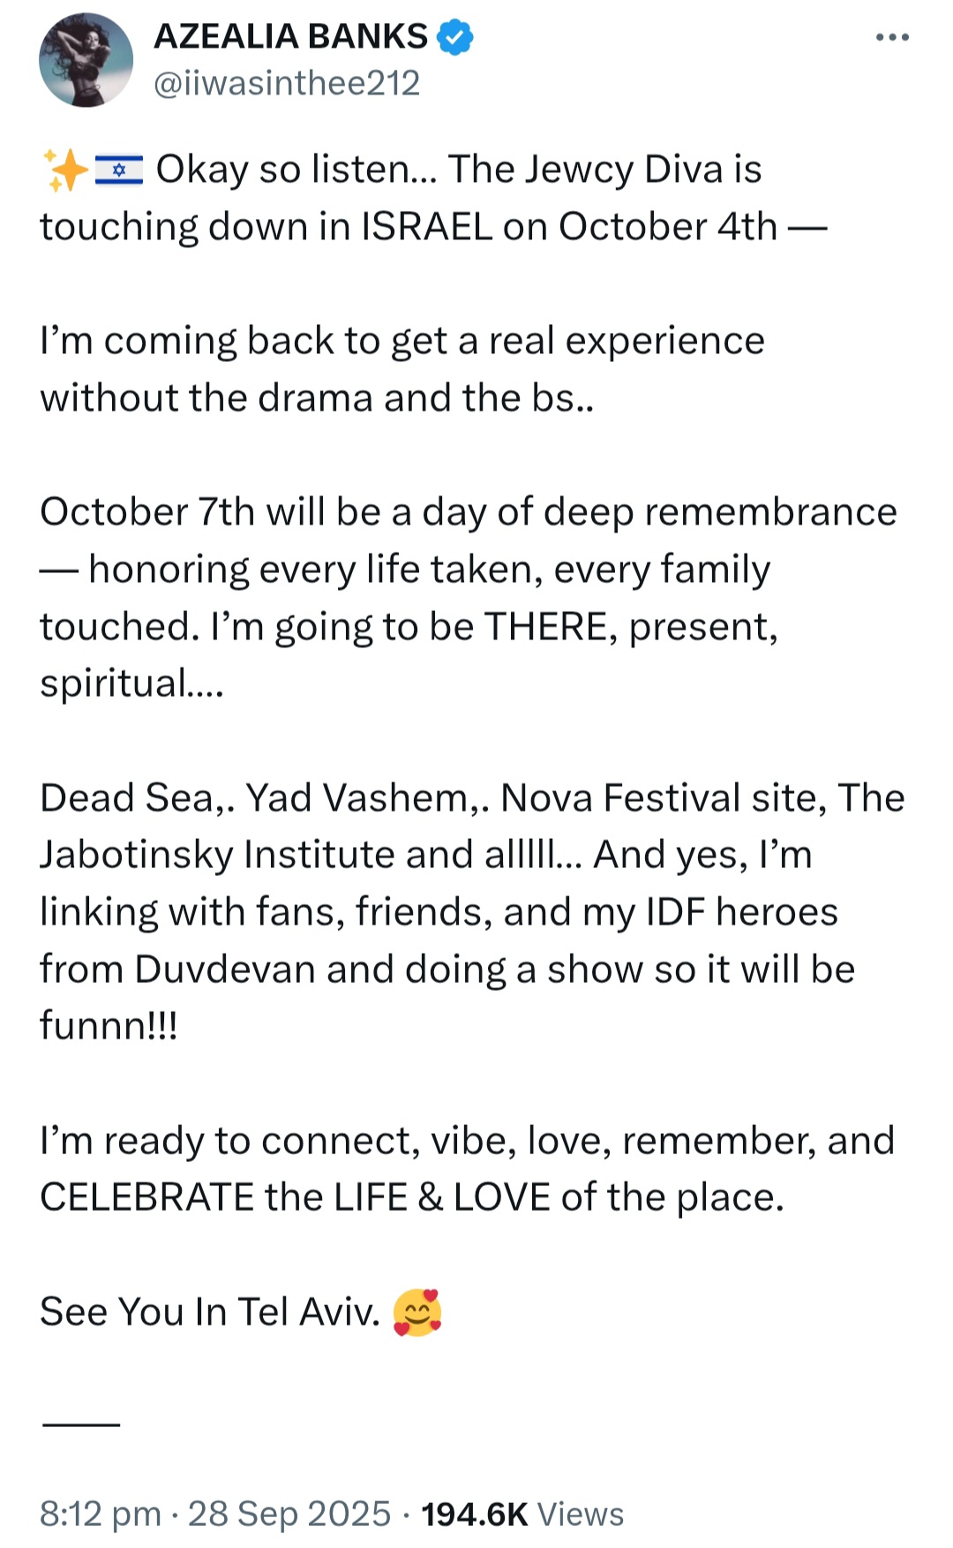Image resolution: width=953 pixels, height=1548 pixels.
Task: Click the word 'Duvdevan' in the tweet
Action: (225, 970)
